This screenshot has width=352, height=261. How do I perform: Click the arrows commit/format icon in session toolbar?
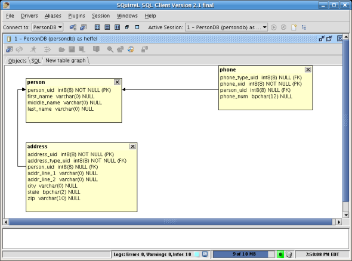(47, 49)
